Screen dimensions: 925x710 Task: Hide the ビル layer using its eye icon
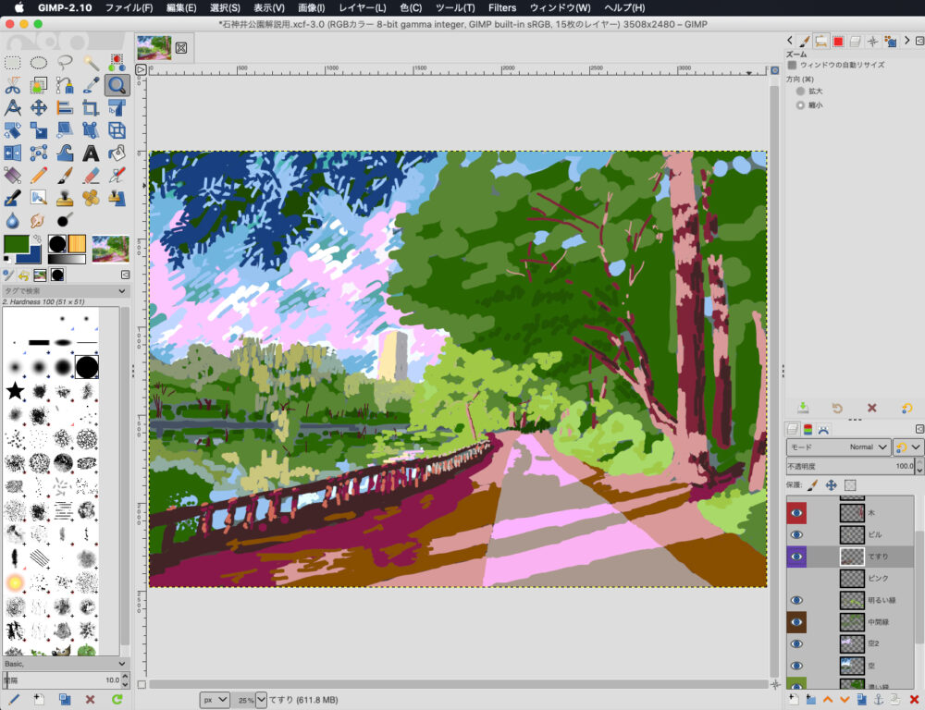pos(796,534)
